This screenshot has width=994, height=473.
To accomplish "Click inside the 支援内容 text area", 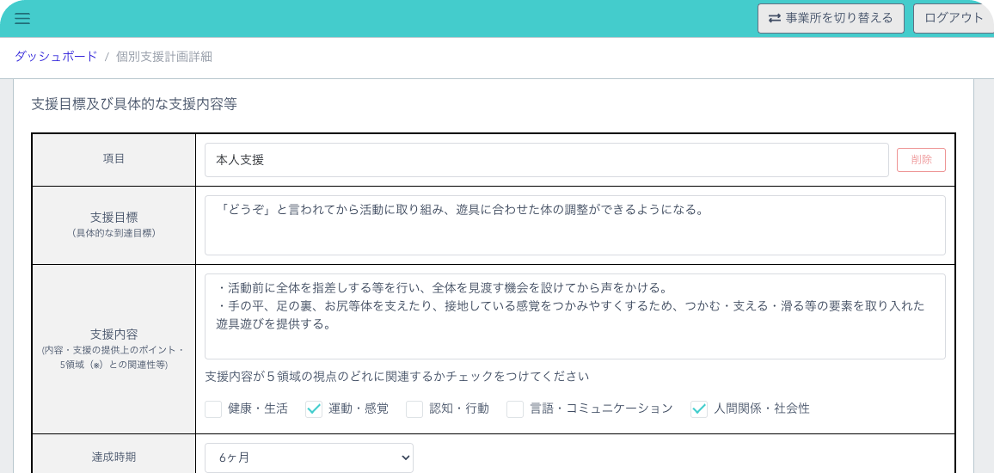I will pyautogui.click(x=575, y=316).
